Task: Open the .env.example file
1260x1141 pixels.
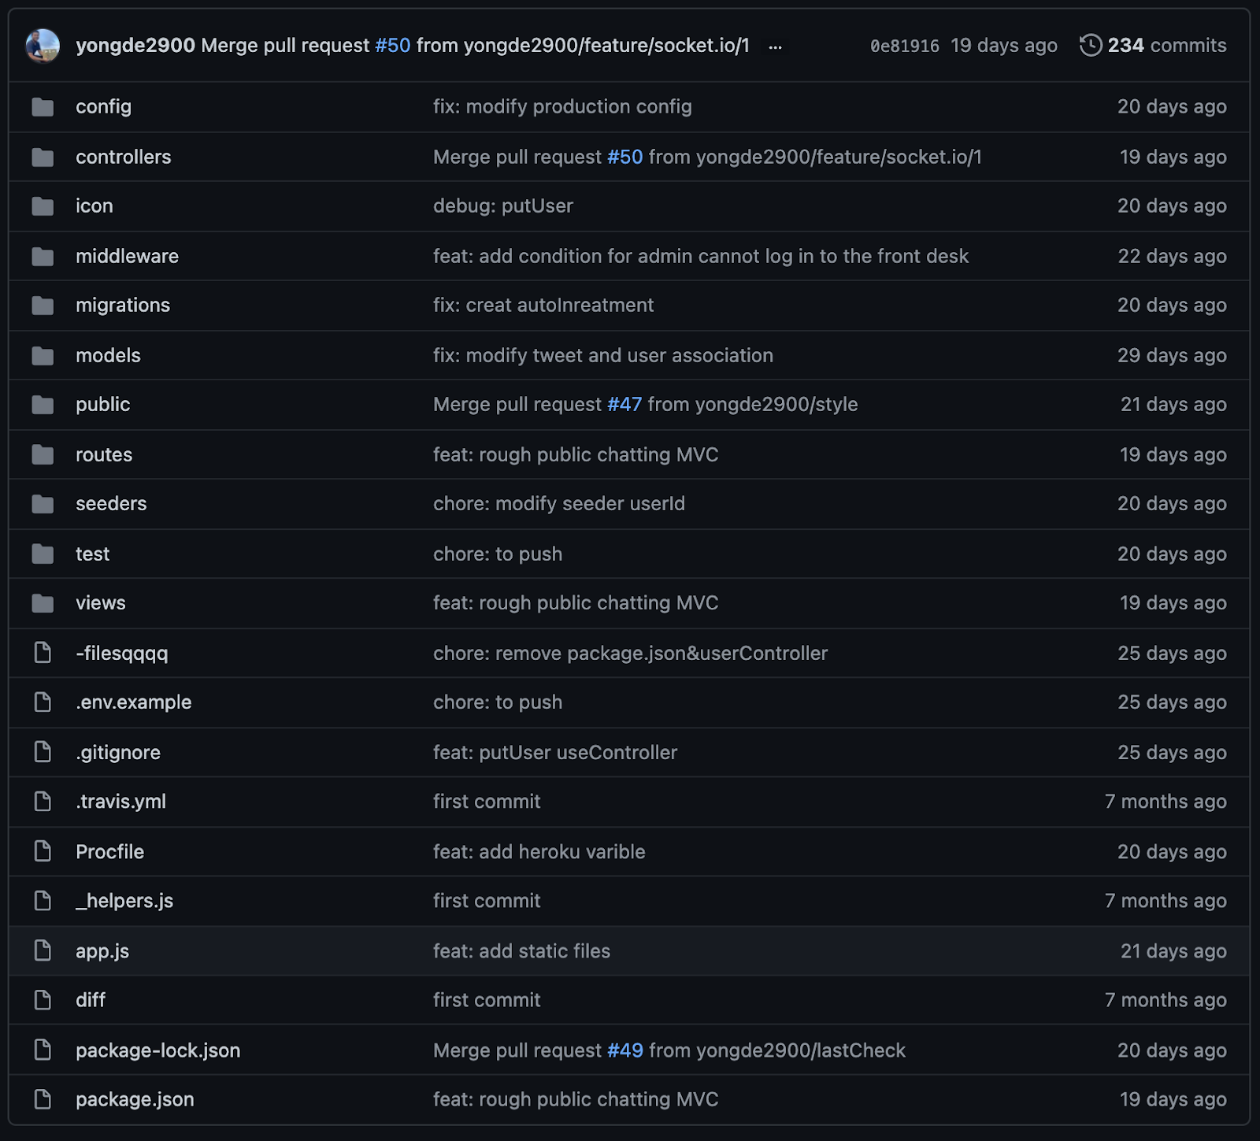Action: [x=134, y=702]
